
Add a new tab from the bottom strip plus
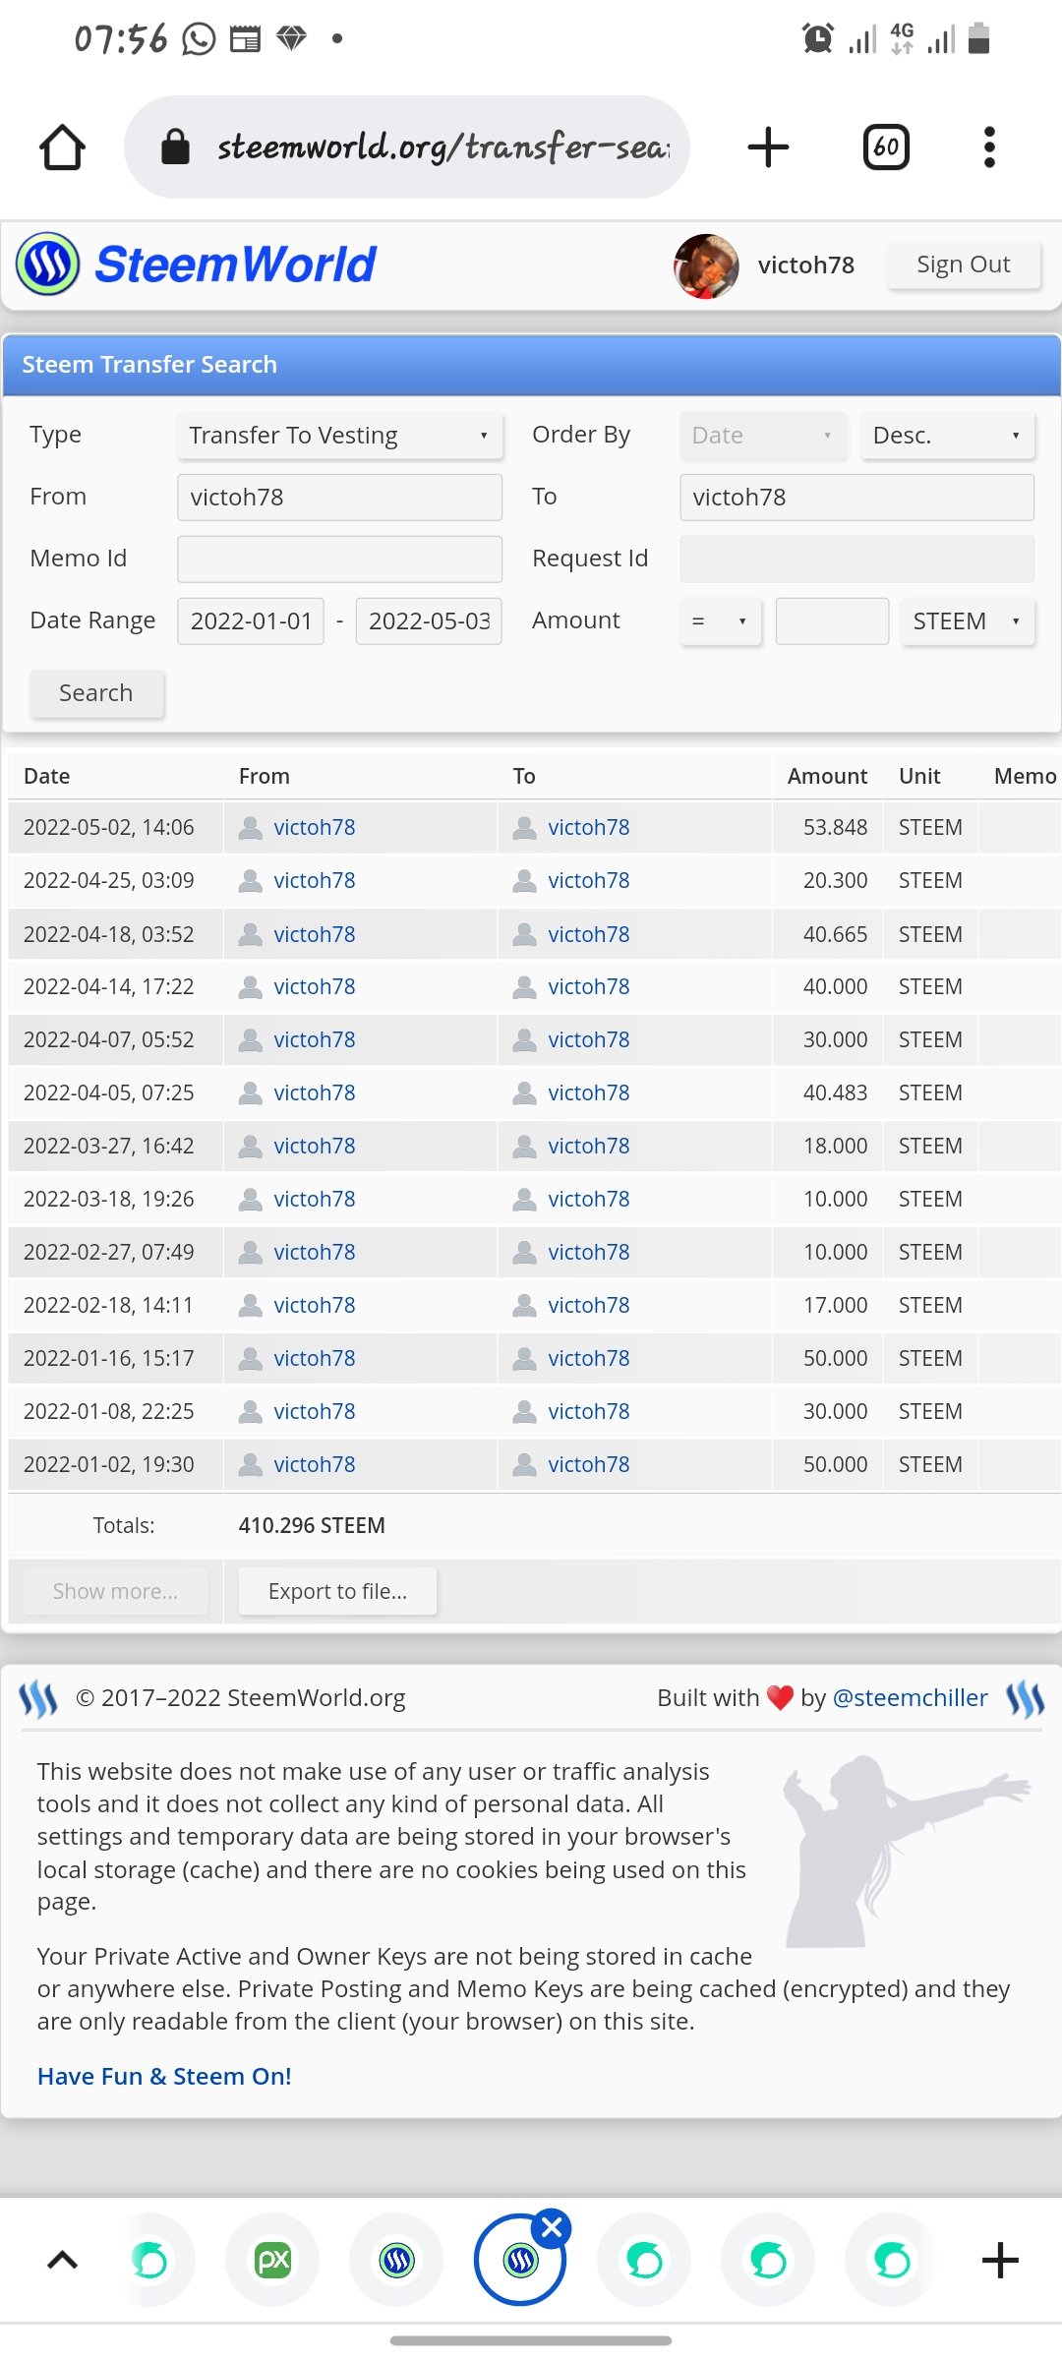[x=1000, y=2260]
